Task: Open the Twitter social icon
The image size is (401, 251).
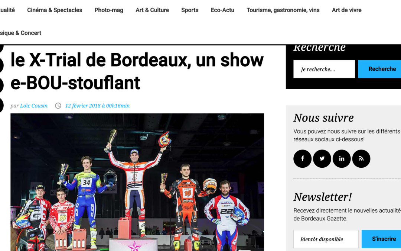Action: click(x=322, y=159)
